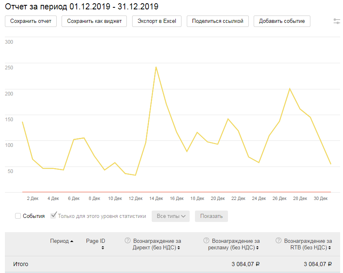Screen dimensions: 343x273
Task: Click Сохранить как виджет button
Action: click(x=94, y=21)
